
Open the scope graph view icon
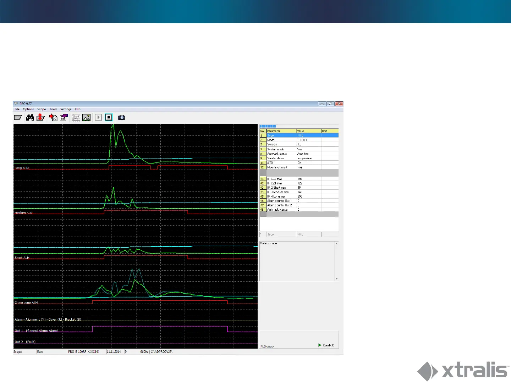point(76,117)
